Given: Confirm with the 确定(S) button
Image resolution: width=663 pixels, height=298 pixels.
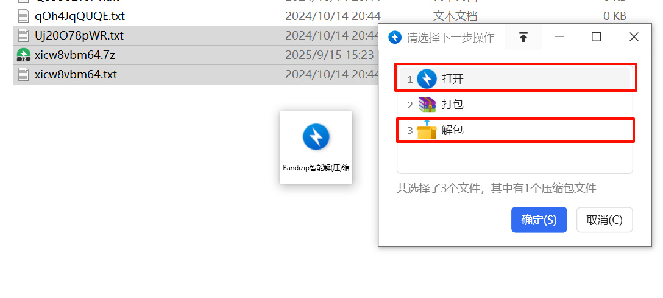Looking at the screenshot, I should click(539, 220).
